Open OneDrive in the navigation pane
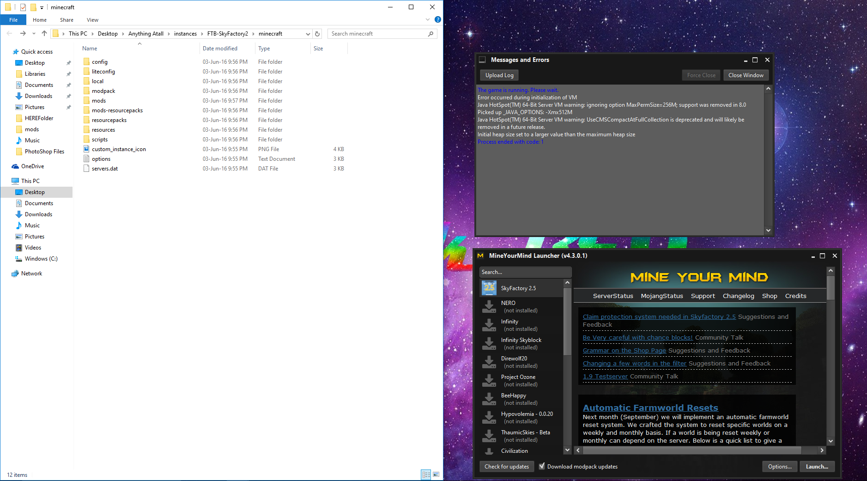The width and height of the screenshot is (867, 481). pyautogui.click(x=32, y=166)
